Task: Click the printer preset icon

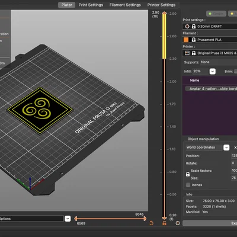Action: pyautogui.click(x=187, y=53)
